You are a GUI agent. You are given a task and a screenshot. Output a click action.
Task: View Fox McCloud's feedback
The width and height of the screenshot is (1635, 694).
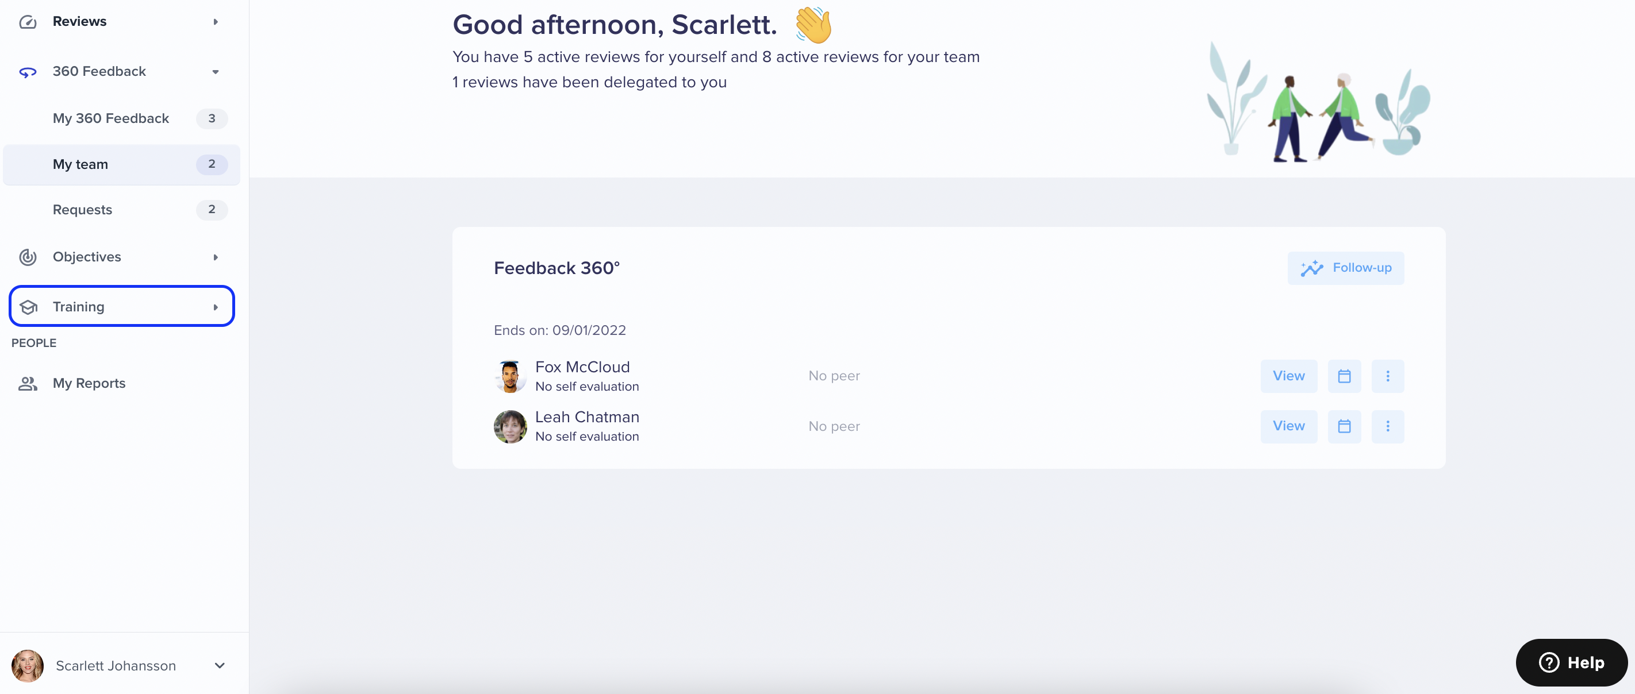click(x=1288, y=376)
